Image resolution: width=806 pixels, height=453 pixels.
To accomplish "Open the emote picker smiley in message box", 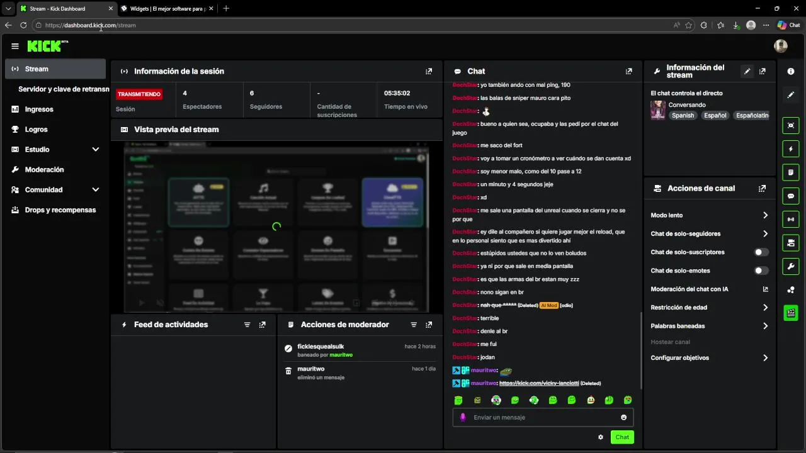I will (x=624, y=417).
